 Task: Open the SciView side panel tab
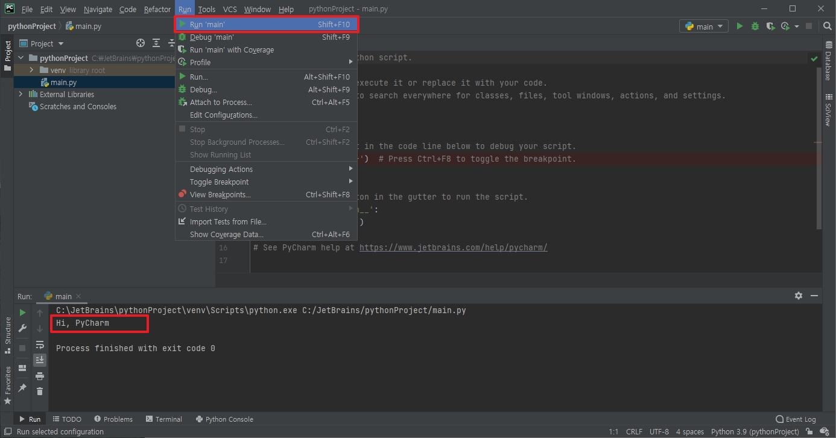(x=828, y=111)
